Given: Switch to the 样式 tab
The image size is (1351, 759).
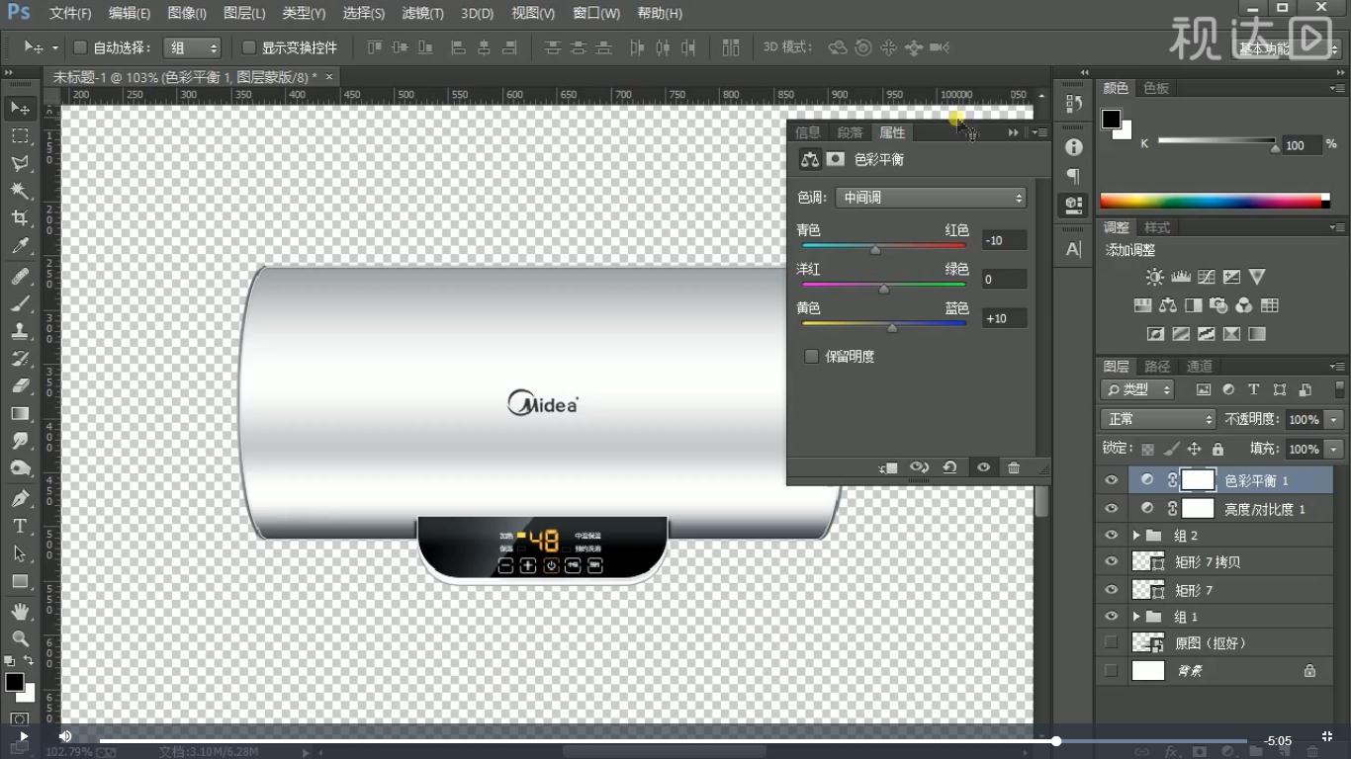Looking at the screenshot, I should point(1157,227).
